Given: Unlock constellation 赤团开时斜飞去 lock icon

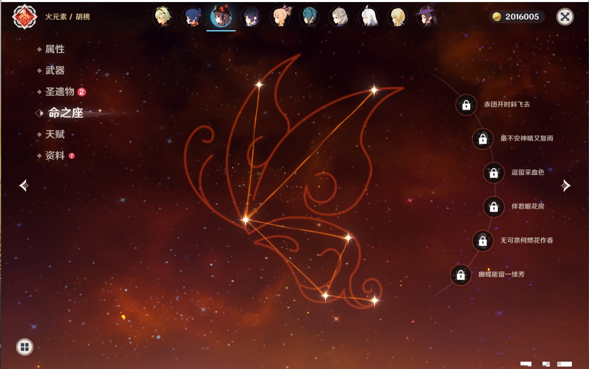Looking at the screenshot, I should (x=466, y=105).
